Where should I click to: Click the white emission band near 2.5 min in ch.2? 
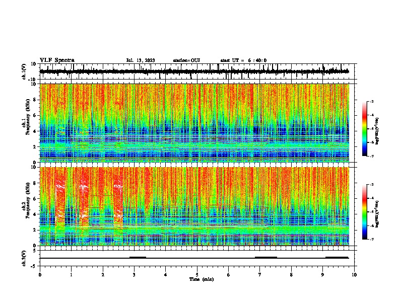118,186
